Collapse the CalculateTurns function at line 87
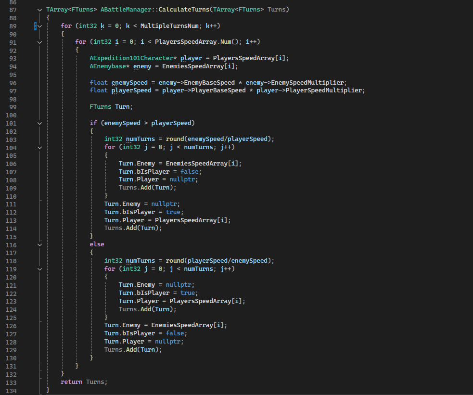Image resolution: width=473 pixels, height=395 pixels. click(39, 10)
